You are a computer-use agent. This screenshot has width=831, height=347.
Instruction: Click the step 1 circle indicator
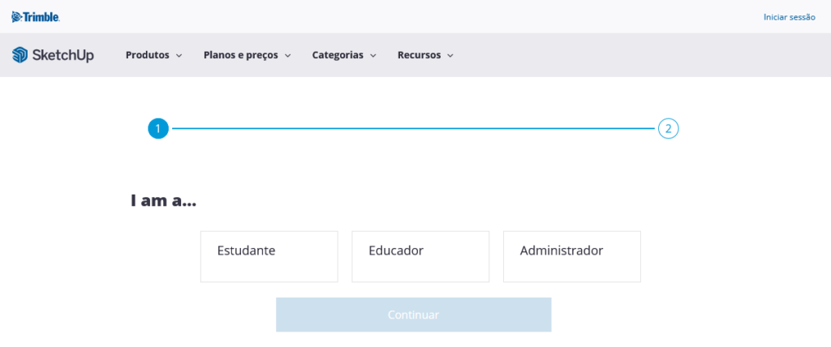157,128
